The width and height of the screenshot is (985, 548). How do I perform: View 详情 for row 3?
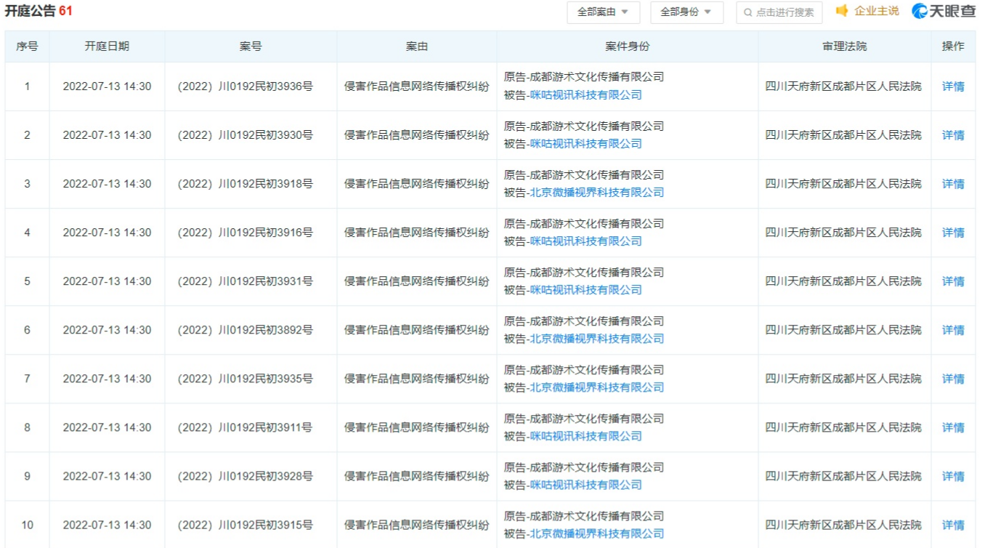click(952, 184)
